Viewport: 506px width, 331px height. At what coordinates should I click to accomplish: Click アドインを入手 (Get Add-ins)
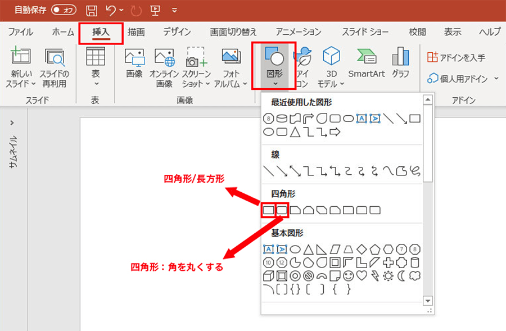(455, 57)
